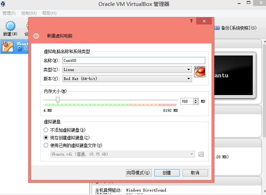266x195 pixels.
Task: Click the '新建虚拟电脑' wizard title text
Action: tap(60, 36)
